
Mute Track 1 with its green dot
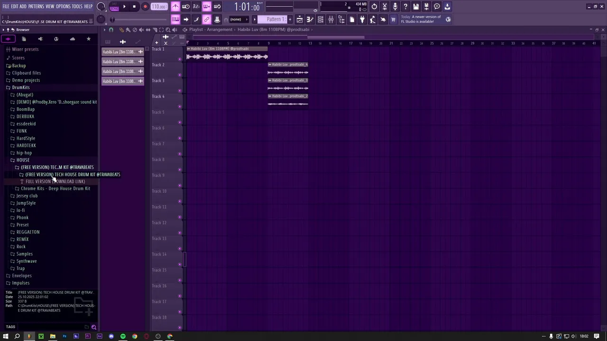click(x=180, y=59)
